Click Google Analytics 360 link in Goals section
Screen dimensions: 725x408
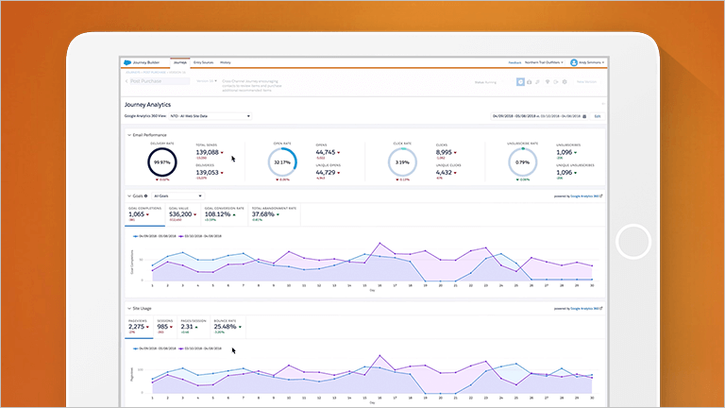(x=586, y=196)
